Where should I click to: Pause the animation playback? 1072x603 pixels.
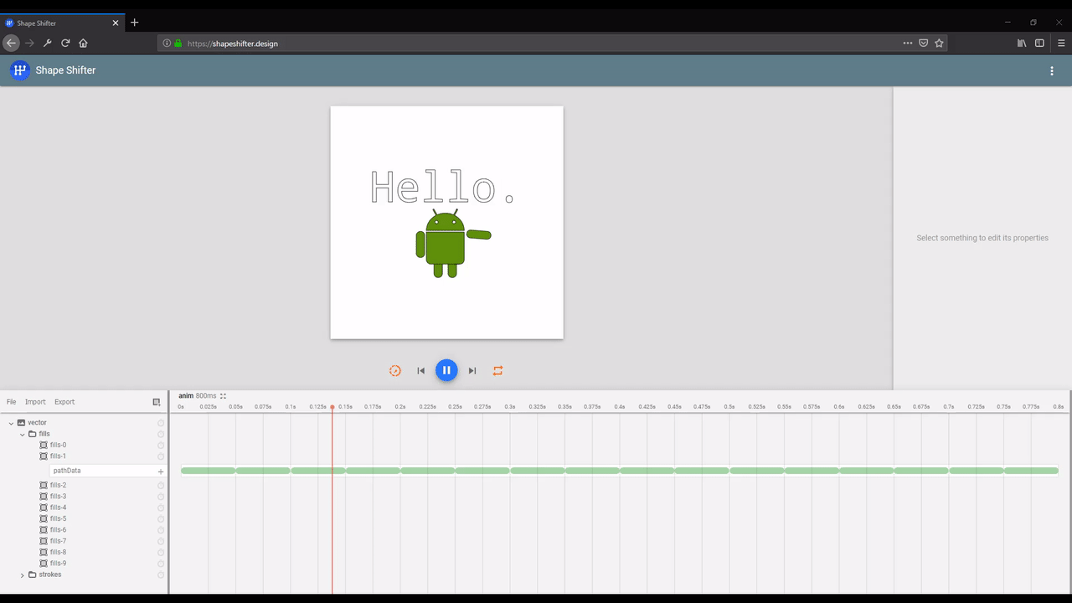[x=446, y=370]
